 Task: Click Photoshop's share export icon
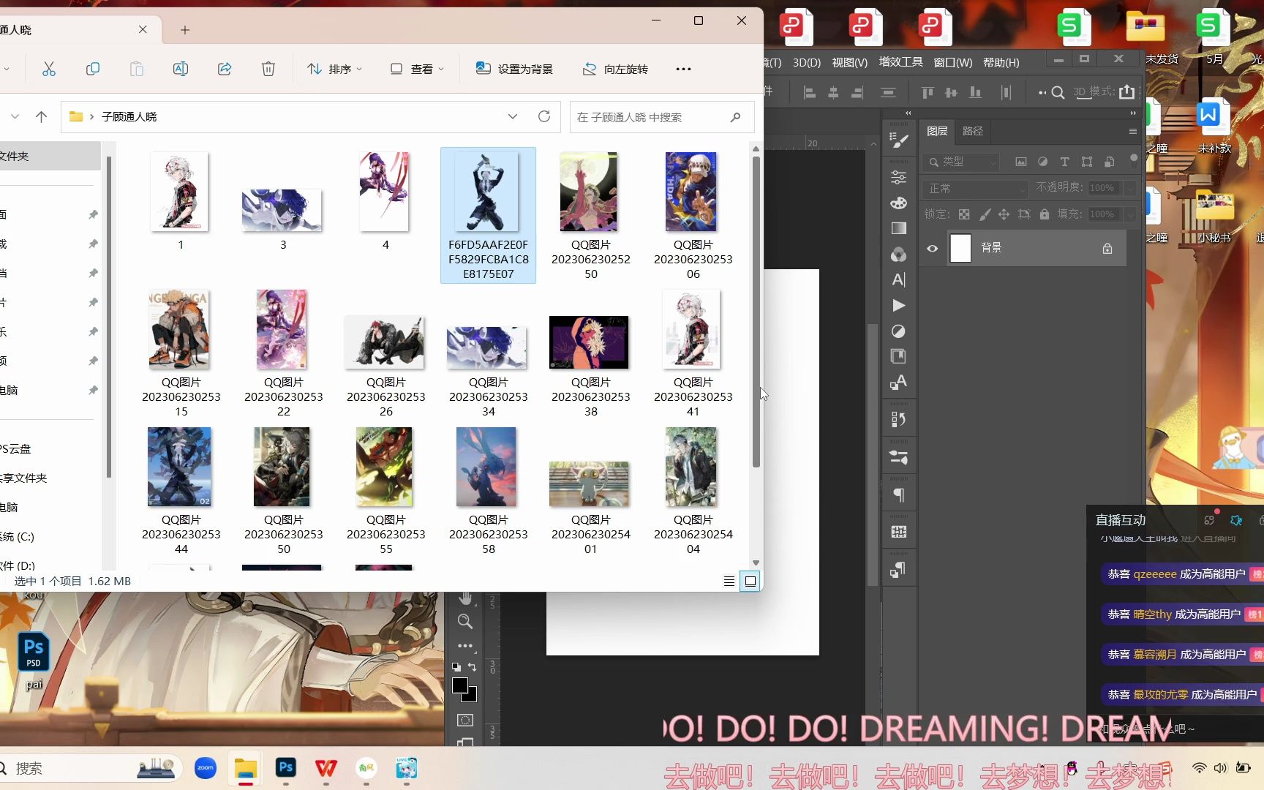click(x=1127, y=92)
